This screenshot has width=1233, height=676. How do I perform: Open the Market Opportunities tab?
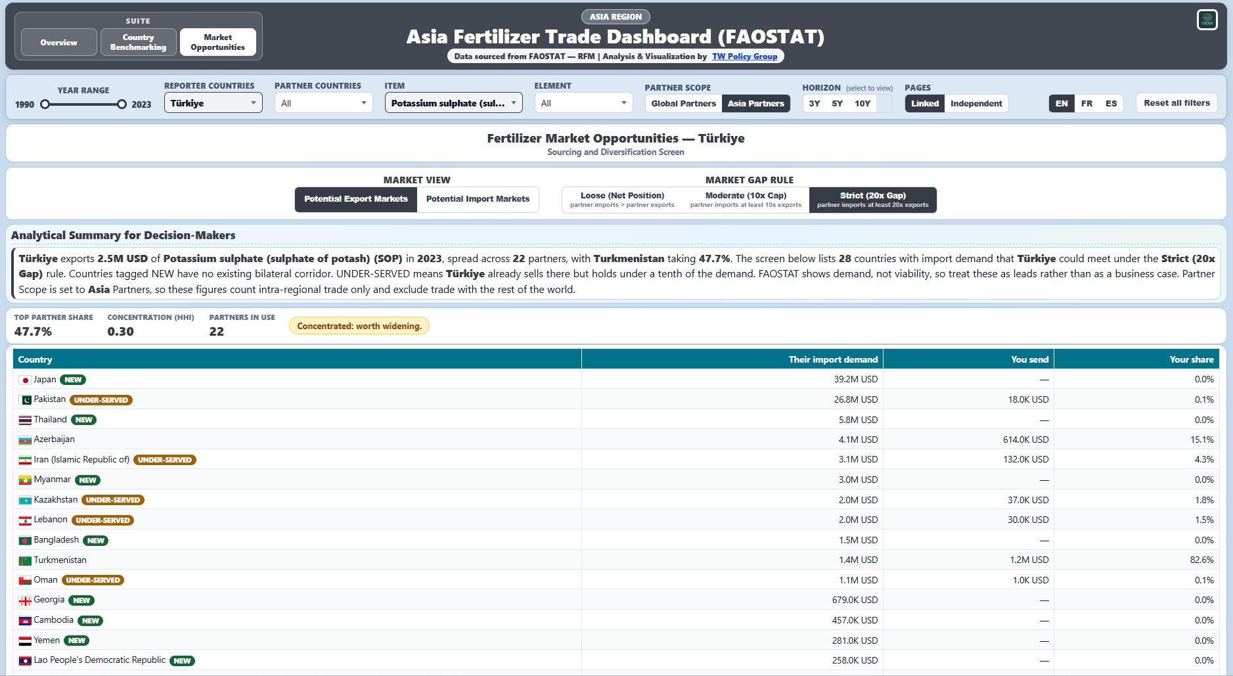pyautogui.click(x=218, y=43)
